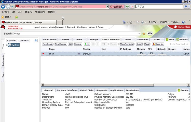Open the 文件(F) menu
Viewport: 191px width, 122px height.
click(5, 12)
